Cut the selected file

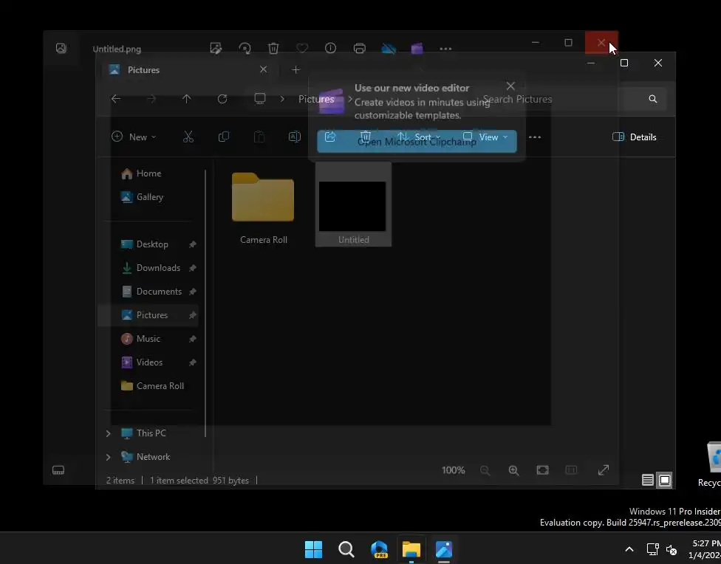188,137
